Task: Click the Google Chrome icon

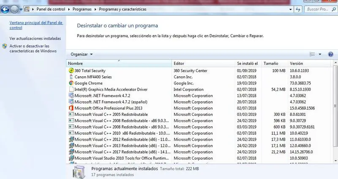Action: tap(71, 83)
